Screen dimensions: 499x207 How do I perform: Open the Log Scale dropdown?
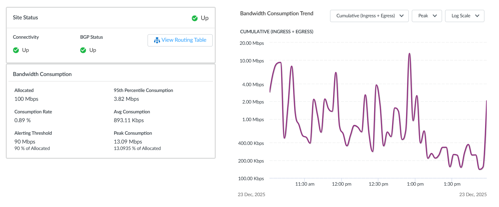pyautogui.click(x=464, y=16)
